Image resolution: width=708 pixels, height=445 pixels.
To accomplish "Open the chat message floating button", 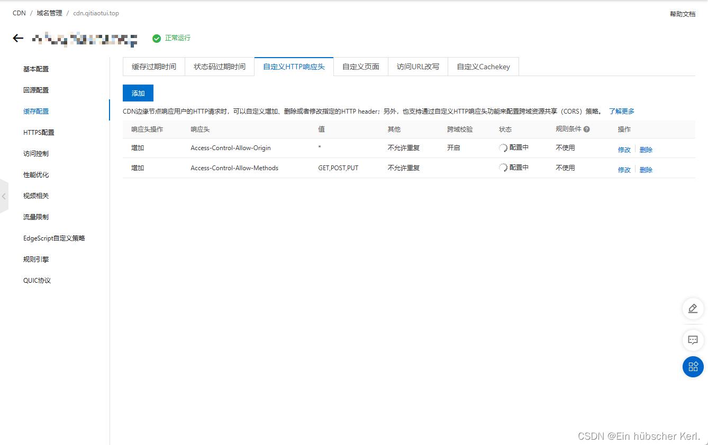I will 693,340.
